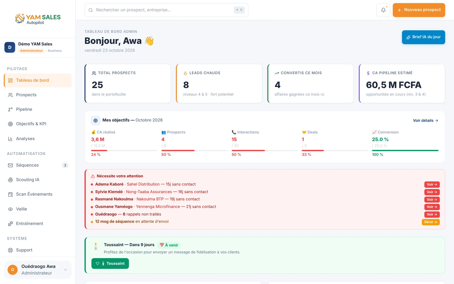Follow the Voir détails link
Viewport: 454px width, 284px height.
pos(426,120)
